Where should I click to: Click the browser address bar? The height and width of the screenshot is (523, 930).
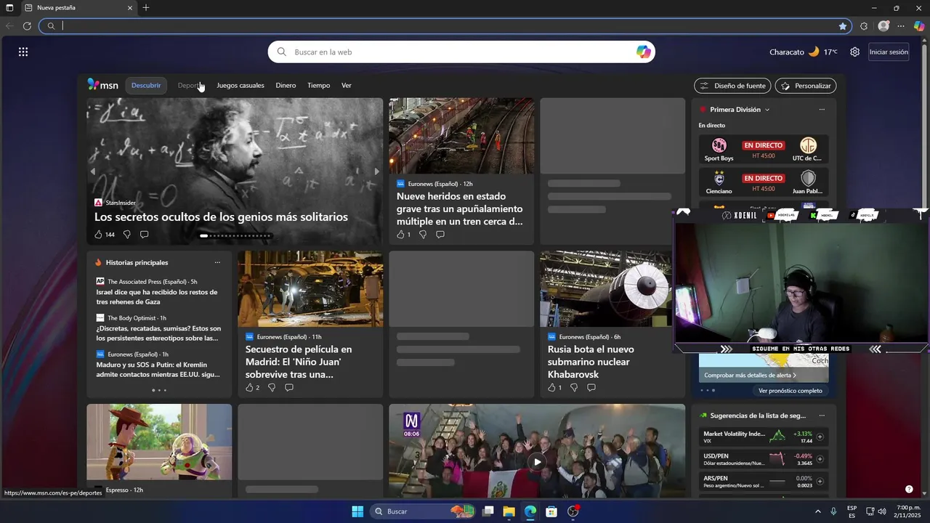click(447, 25)
